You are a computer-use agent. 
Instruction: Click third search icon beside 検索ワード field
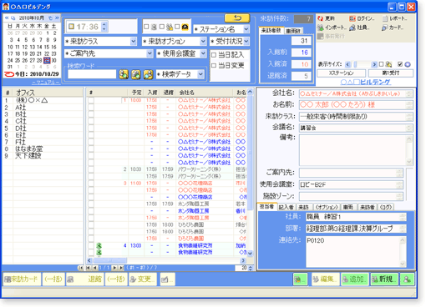click(148, 74)
